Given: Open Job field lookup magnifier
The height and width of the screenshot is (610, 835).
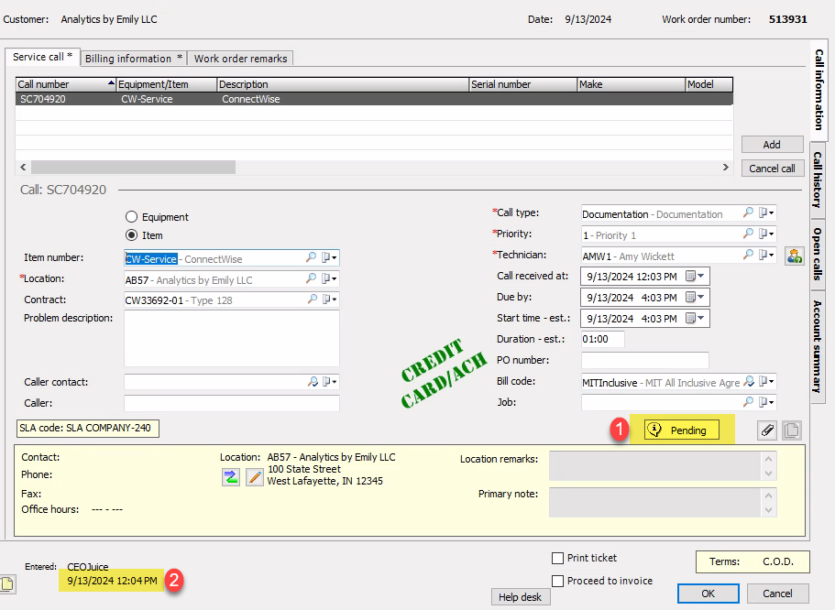Looking at the screenshot, I should pos(748,402).
